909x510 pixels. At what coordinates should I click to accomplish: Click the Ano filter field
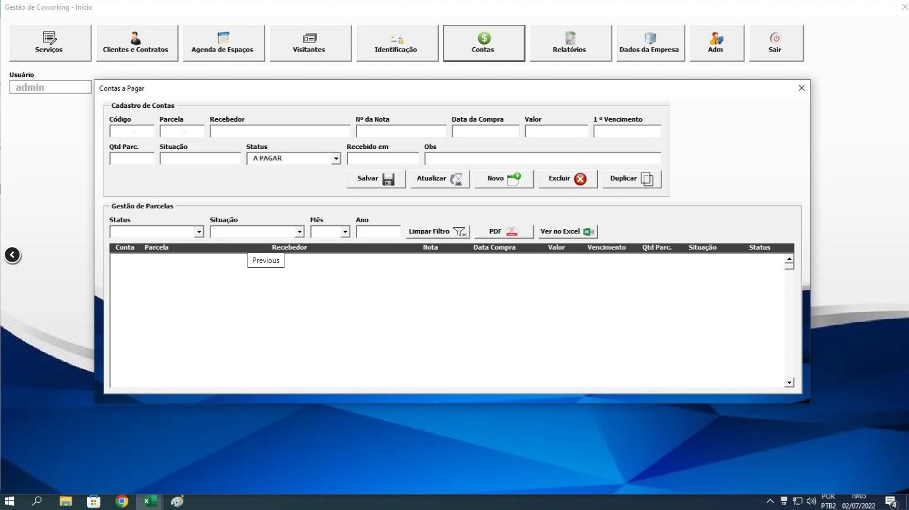pyautogui.click(x=378, y=232)
